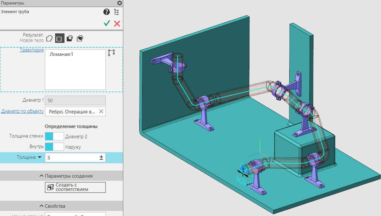Viewport: 381px width, 216px height.
Task: Open the Параметры panel settings gear
Action: [119, 3]
